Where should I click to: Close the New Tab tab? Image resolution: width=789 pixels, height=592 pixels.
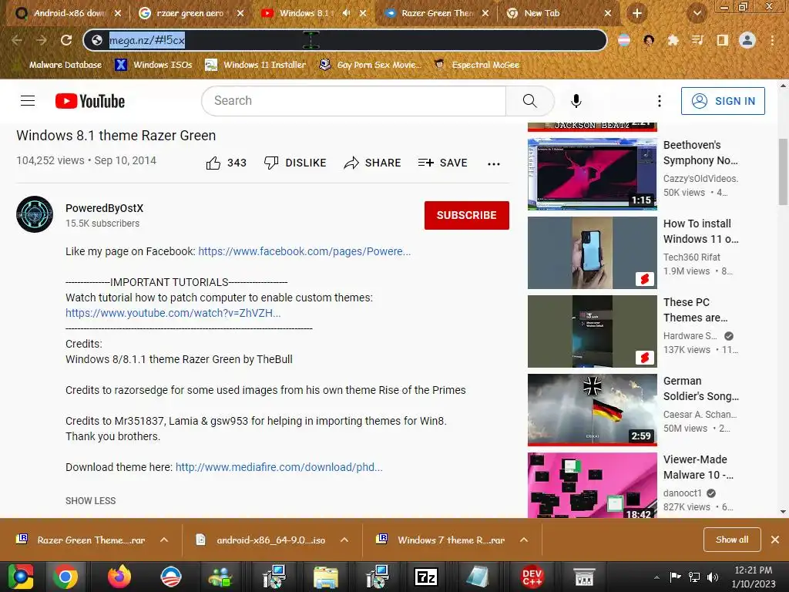(x=608, y=14)
